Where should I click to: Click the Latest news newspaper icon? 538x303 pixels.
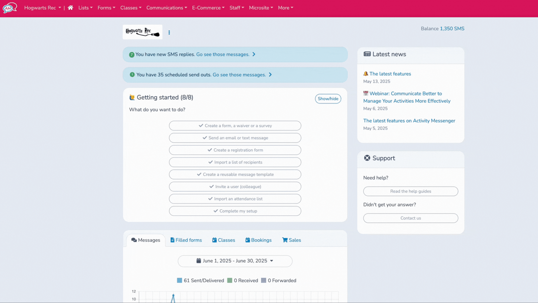click(x=367, y=54)
